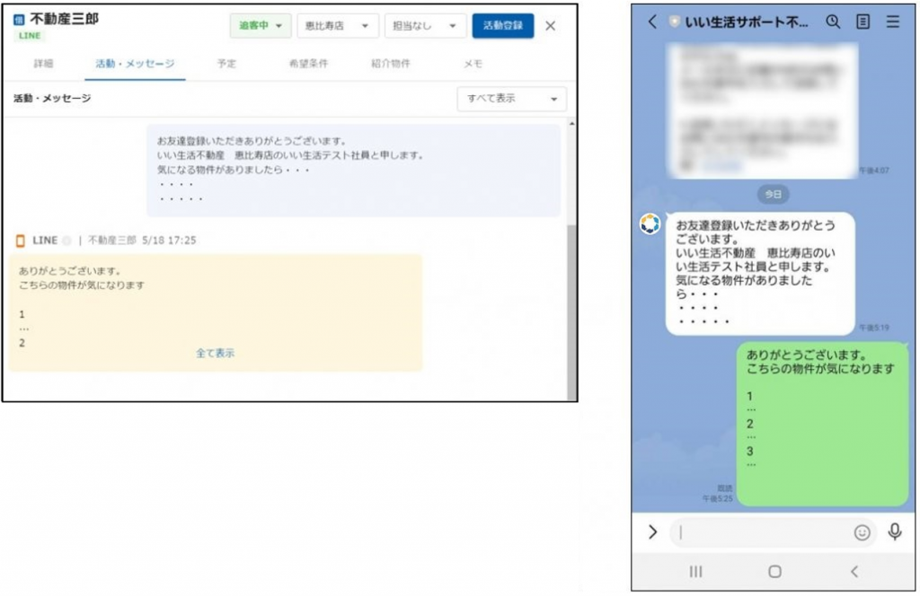Image resolution: width=920 pixels, height=596 pixels.
Task: Expand the すべて表示 filter dropdown
Action: (511, 99)
